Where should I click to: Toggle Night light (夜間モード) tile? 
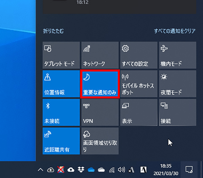point(178,84)
